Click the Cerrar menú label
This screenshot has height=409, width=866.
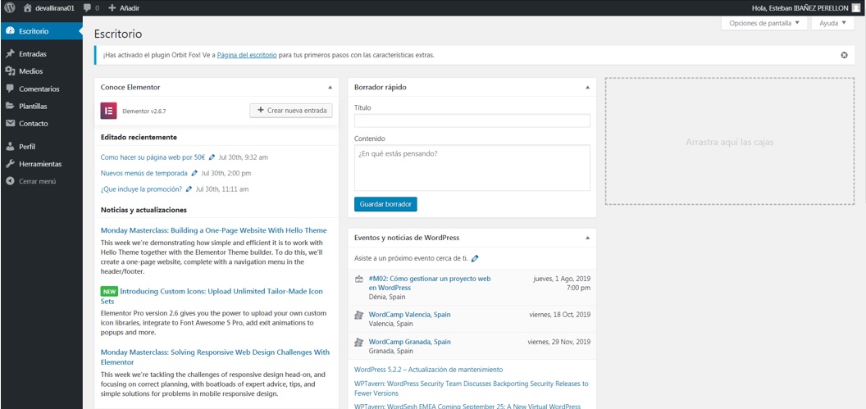click(x=38, y=181)
